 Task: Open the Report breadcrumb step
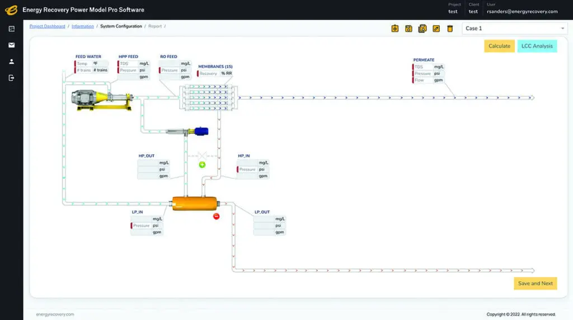(x=155, y=26)
